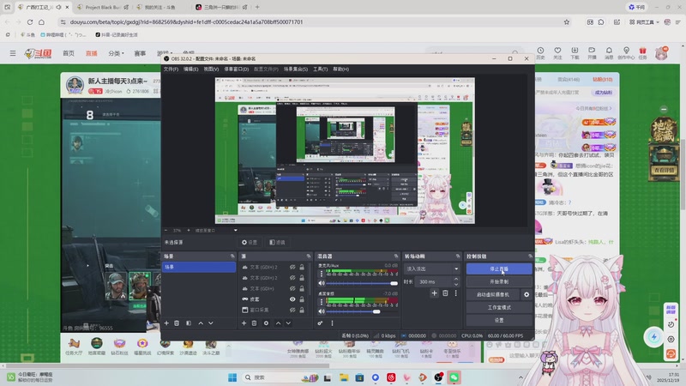686x386 pixels.
Task: Click the 停止直播 stop streaming button
Action: point(499,268)
